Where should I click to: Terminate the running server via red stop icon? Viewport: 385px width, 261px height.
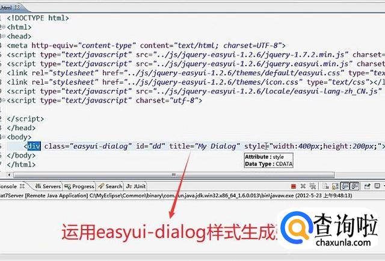[294, 186]
